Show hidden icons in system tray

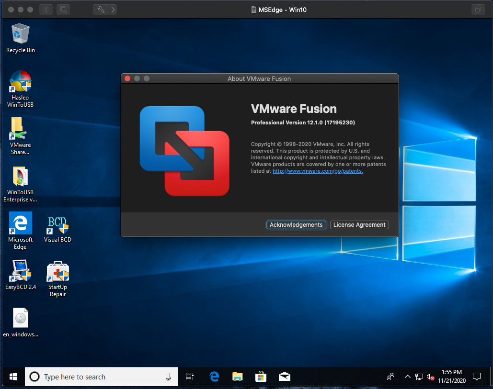[407, 377]
